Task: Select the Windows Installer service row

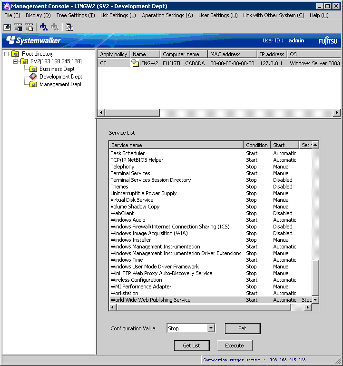Action: [210, 240]
